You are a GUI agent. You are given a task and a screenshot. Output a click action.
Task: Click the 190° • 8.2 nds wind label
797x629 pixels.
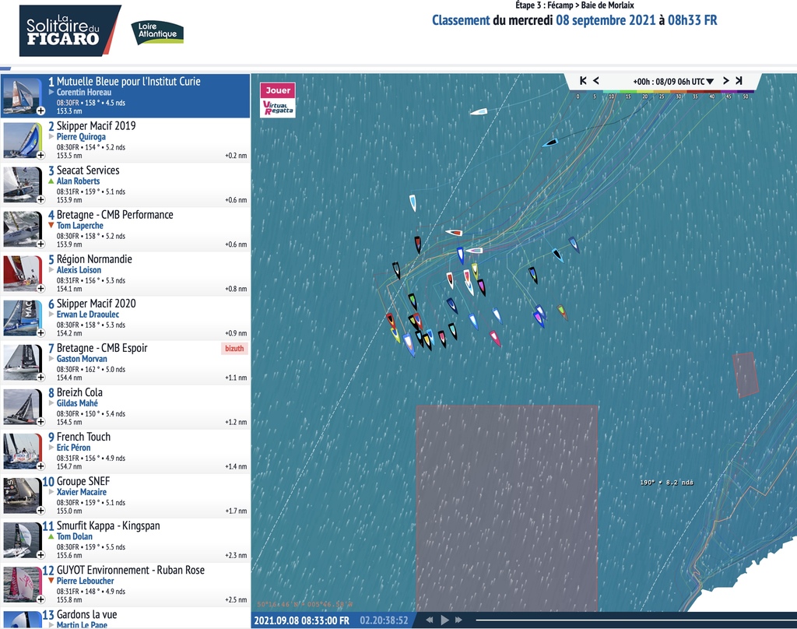click(666, 483)
